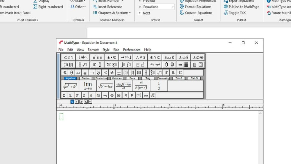Select the fifth tab stop type button
The height and width of the screenshot is (164, 291).
point(90,102)
